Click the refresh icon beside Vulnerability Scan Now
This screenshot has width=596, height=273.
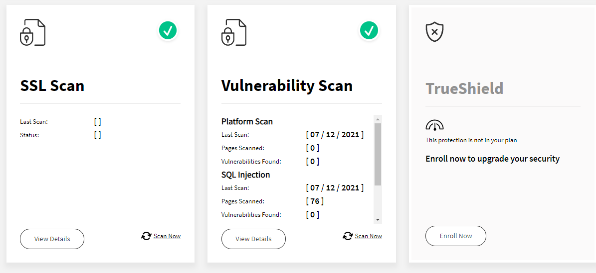(x=348, y=236)
